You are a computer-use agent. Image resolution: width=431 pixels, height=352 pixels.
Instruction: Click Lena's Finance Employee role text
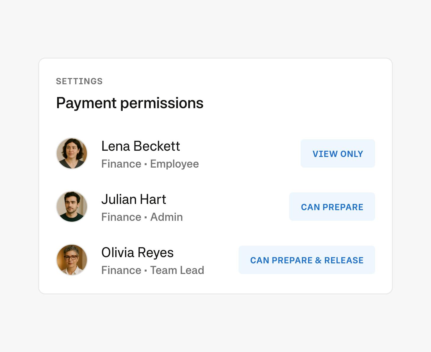(x=150, y=164)
